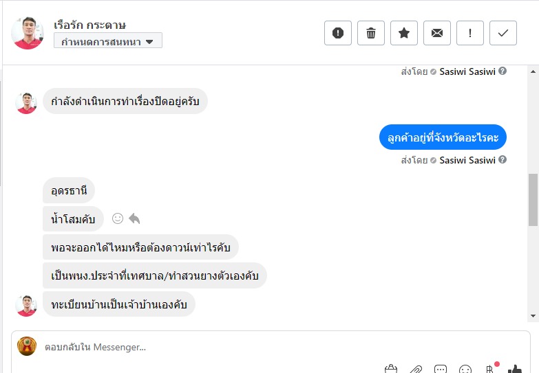Send a thumbs-up like
The image size is (539, 373).
coord(514,369)
